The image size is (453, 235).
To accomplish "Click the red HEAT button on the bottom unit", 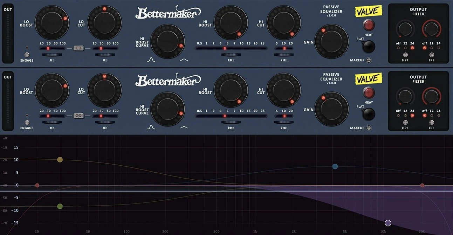I will point(369,92).
